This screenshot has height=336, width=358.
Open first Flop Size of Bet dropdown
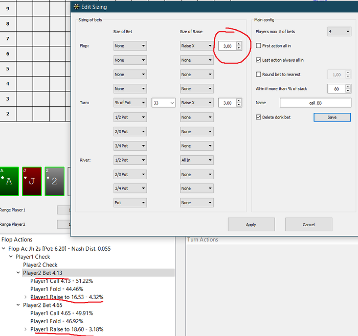[130, 46]
